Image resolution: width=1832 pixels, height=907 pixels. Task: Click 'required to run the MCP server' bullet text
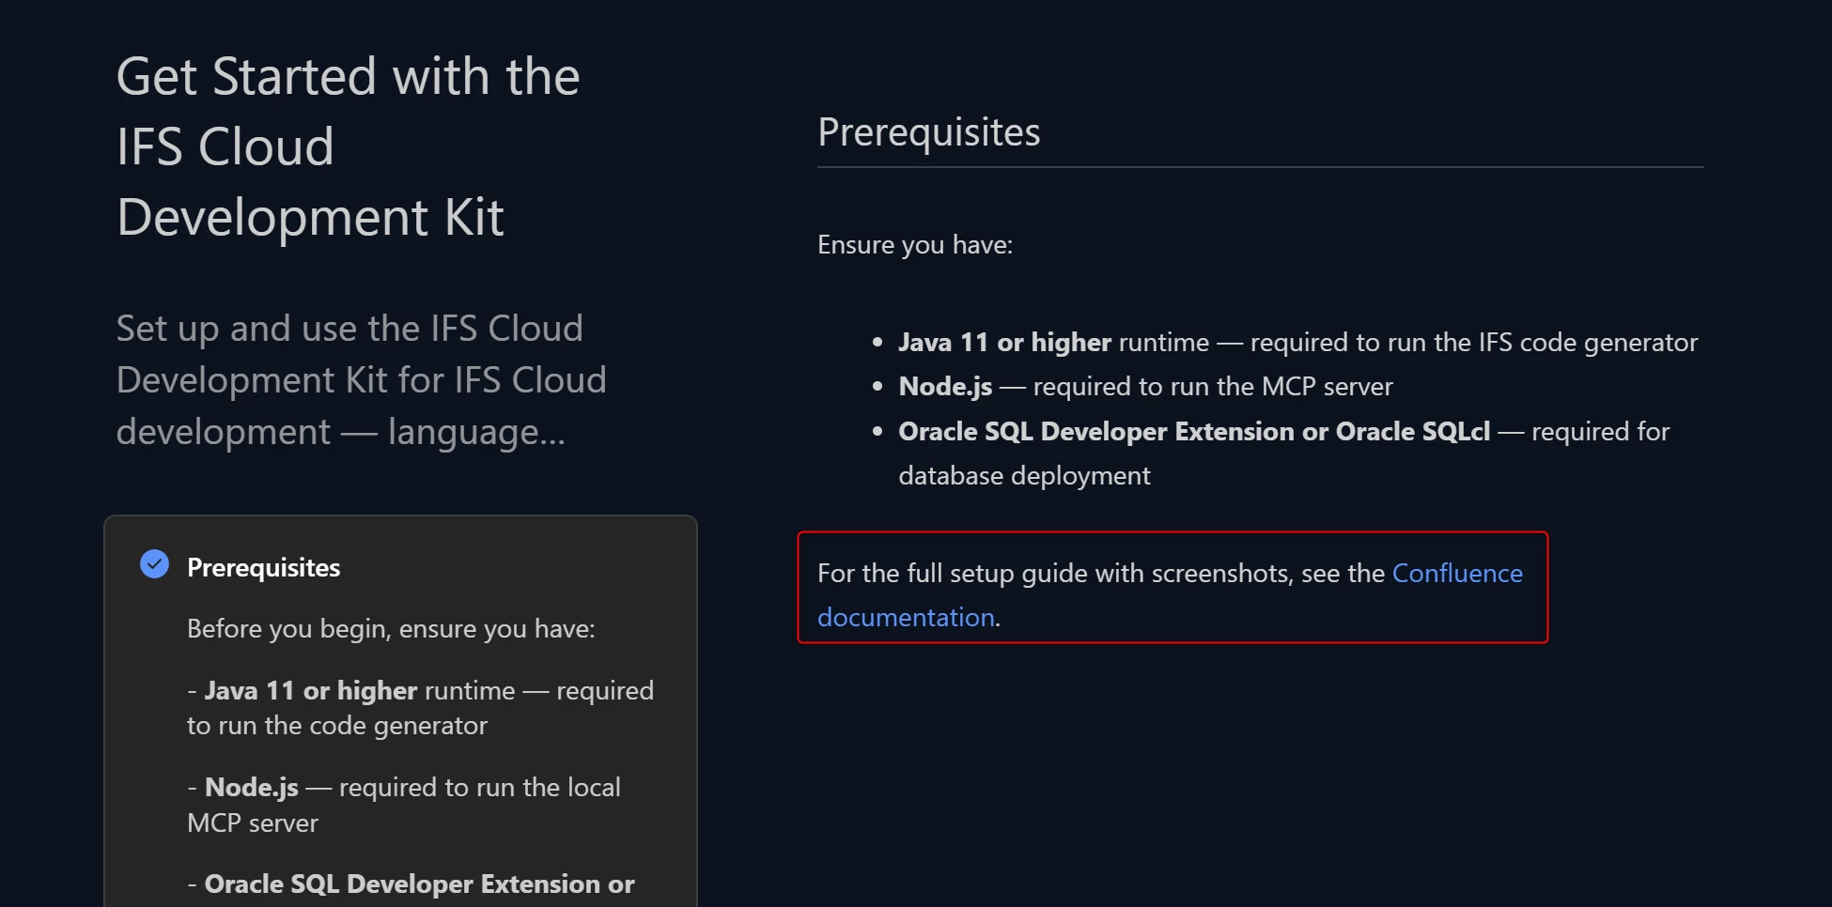pos(1213,386)
